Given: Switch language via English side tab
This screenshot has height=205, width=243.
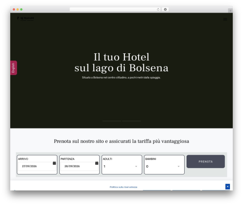Looking at the screenshot, I should click(14, 68).
